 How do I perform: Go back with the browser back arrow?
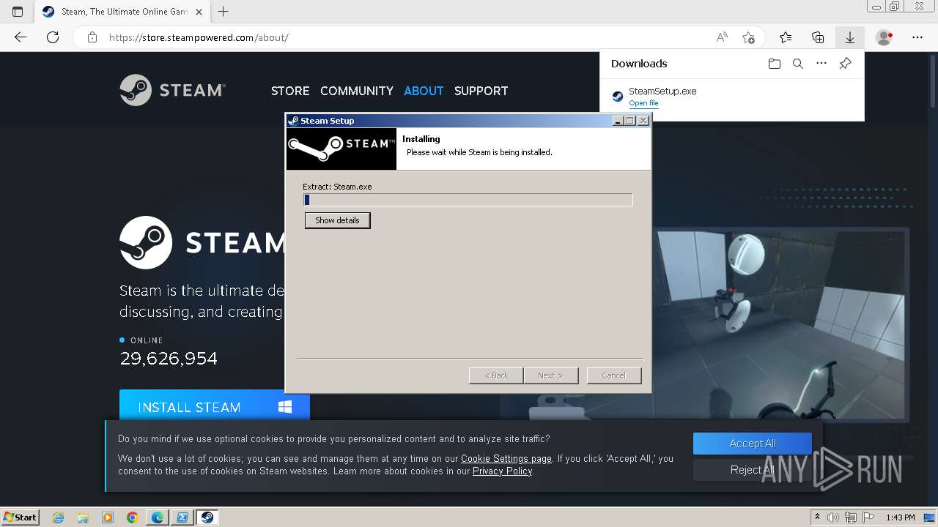(x=21, y=37)
